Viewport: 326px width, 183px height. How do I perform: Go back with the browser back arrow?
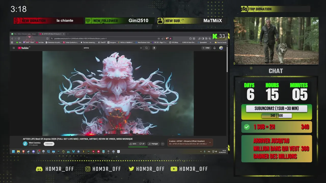tap(12, 38)
